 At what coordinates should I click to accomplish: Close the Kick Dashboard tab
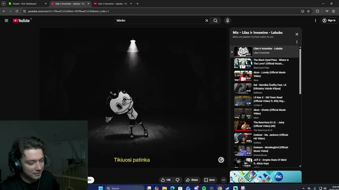click(46, 4)
